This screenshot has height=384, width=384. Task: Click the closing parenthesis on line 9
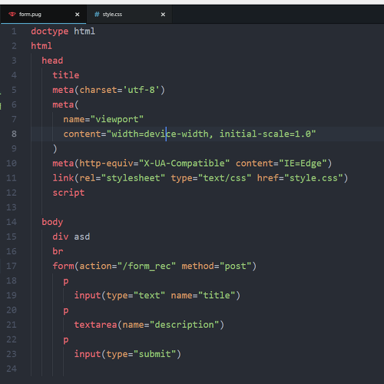point(55,149)
